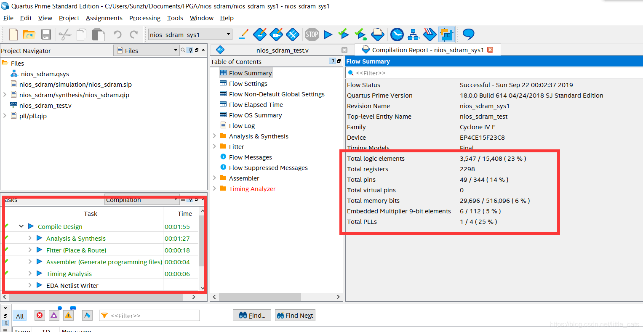Open the File menu

[x=8, y=18]
